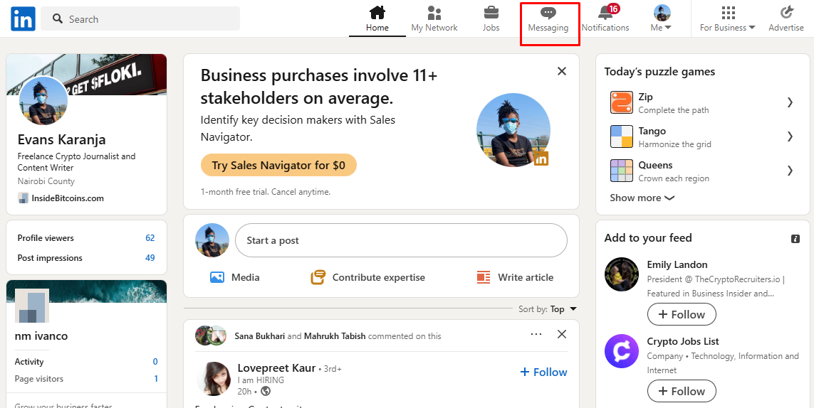Image resolution: width=814 pixels, height=408 pixels.
Task: Click the name Lovepreet Kaur
Action: pos(276,368)
